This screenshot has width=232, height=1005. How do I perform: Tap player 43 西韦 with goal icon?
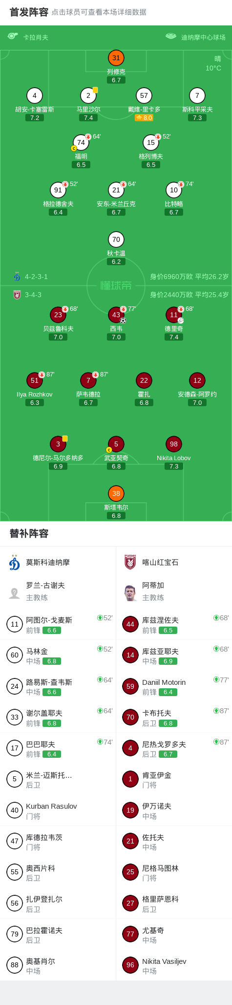click(116, 315)
